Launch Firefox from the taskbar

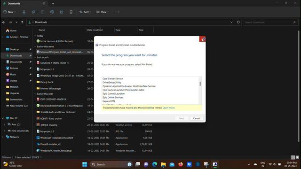point(181,164)
